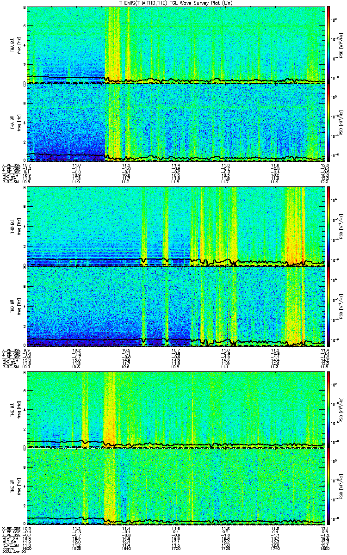Select the THE B⊥ spectrogram panel
The width and height of the screenshot is (347, 555).
(x=176, y=409)
